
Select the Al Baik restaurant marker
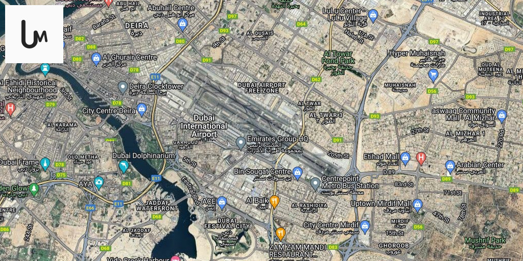point(274,202)
